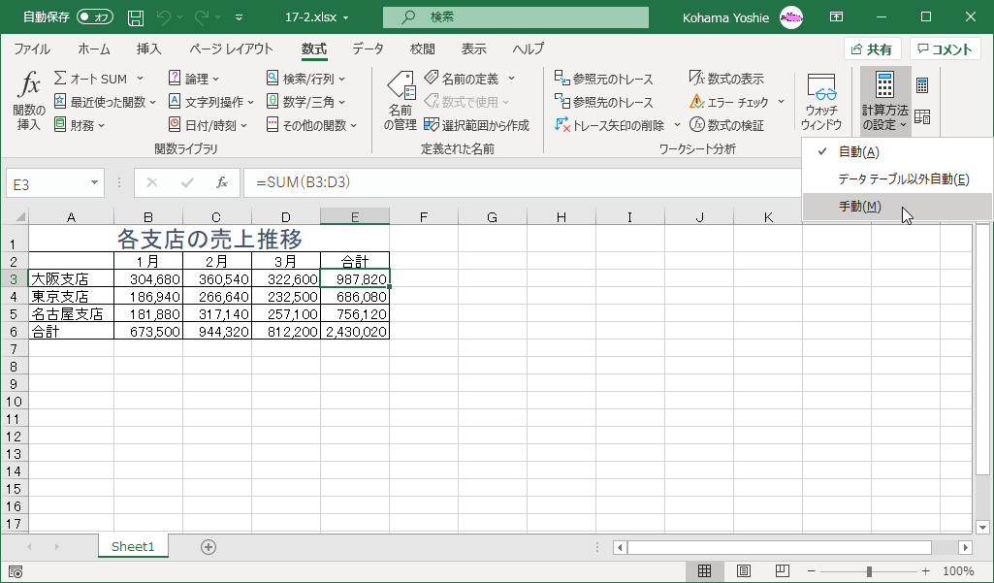
Task: Click Define Name (名前の定義)
Action: click(463, 79)
